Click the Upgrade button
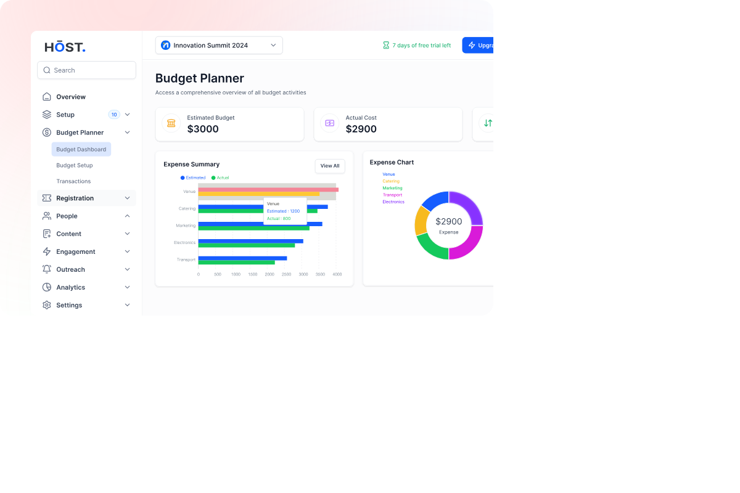 pyautogui.click(x=478, y=45)
